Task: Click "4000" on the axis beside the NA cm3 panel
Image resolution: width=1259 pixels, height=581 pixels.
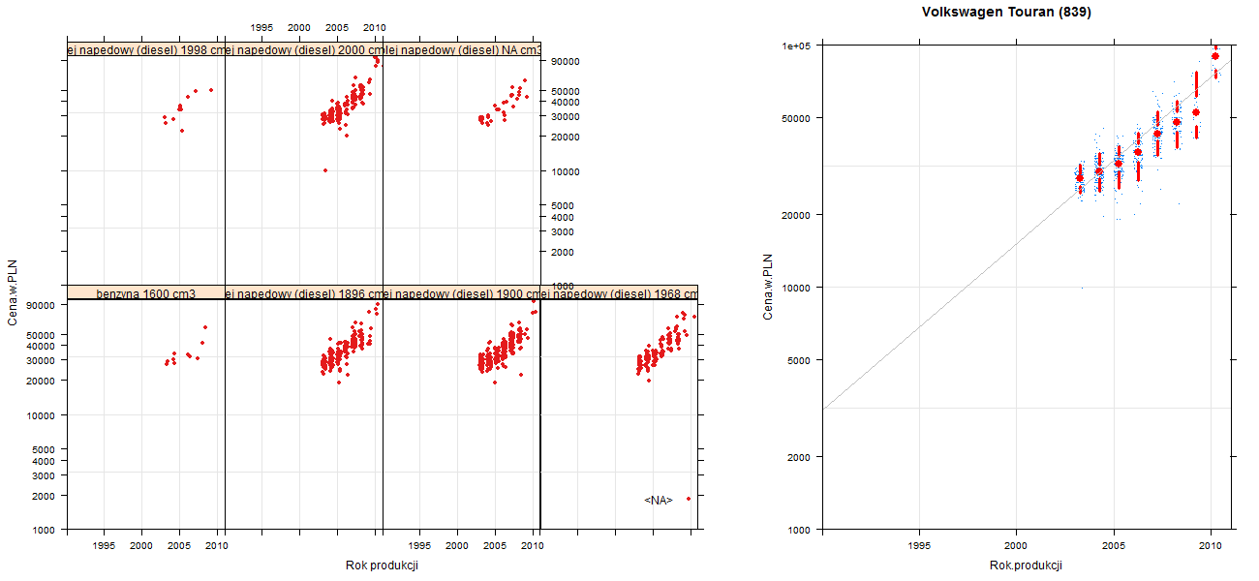Action: (561, 217)
